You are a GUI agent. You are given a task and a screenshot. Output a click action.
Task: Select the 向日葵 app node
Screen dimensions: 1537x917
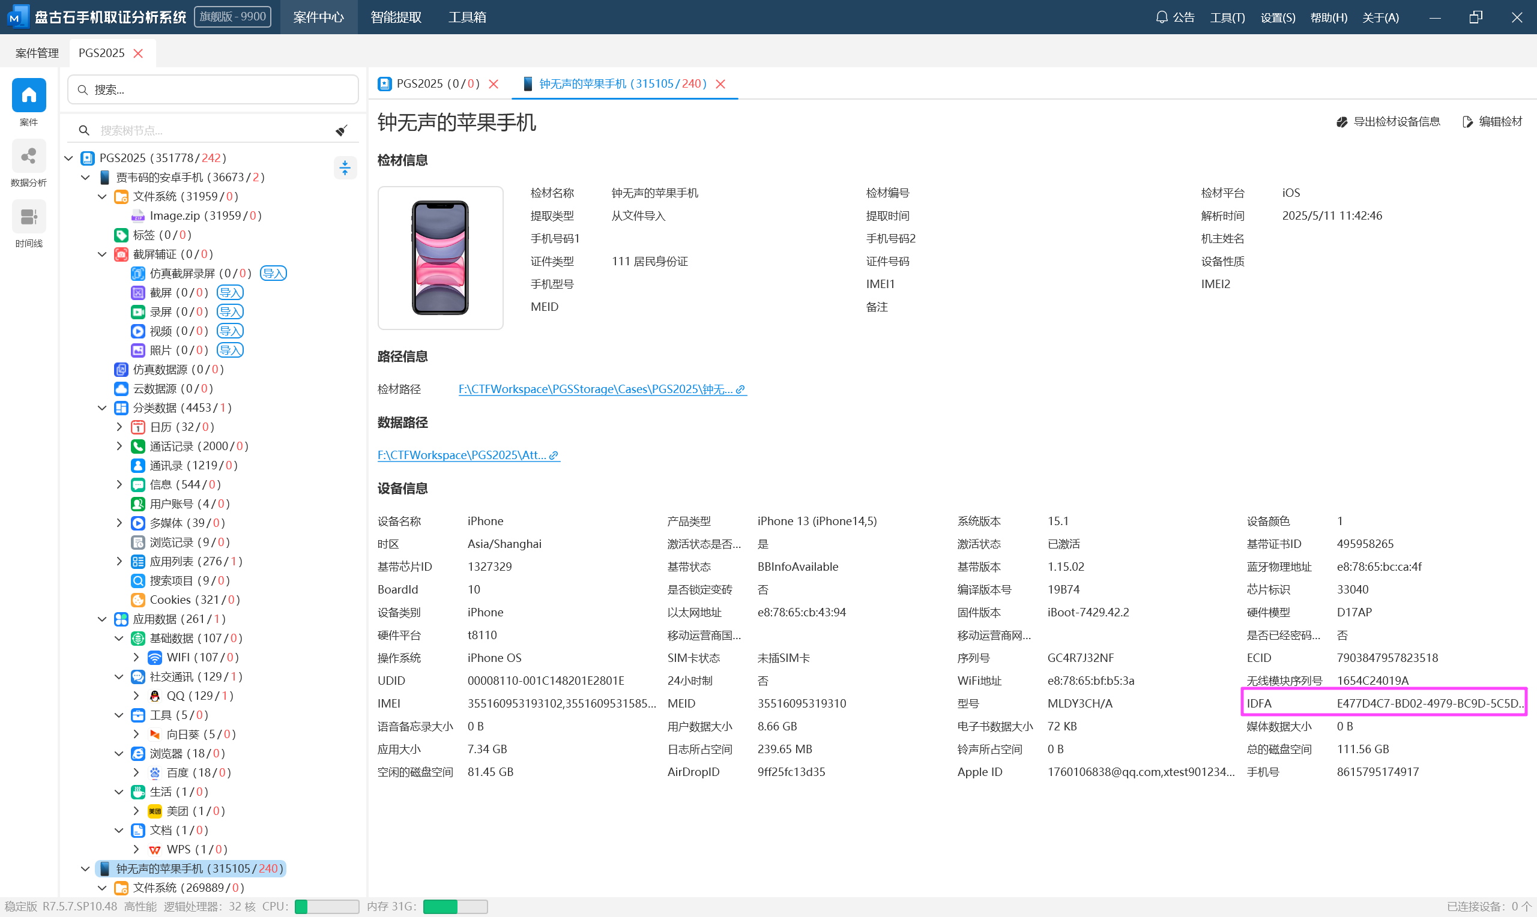(192, 734)
